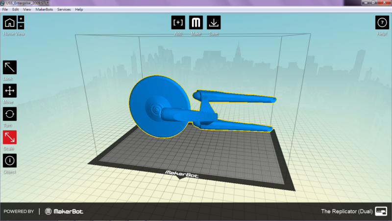
Task: Open the Help question mark icon
Action: pyautogui.click(x=382, y=23)
